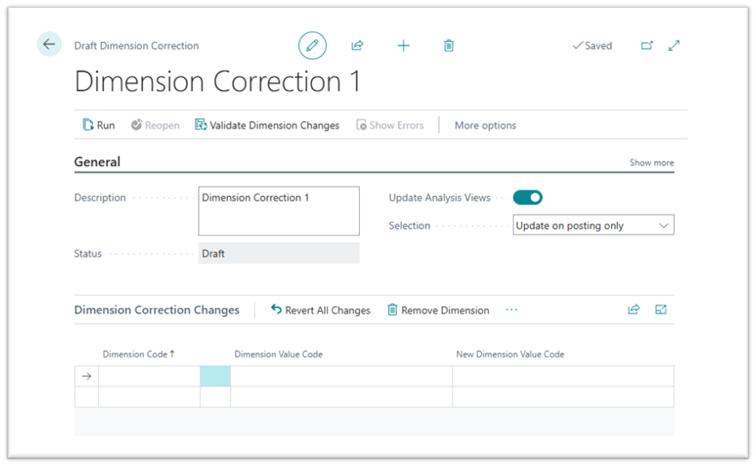The image size is (756, 466).
Task: Click Revert All Changes
Action: (x=320, y=310)
